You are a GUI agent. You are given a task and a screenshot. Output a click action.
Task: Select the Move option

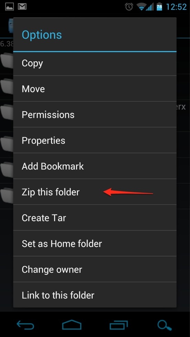point(95,89)
